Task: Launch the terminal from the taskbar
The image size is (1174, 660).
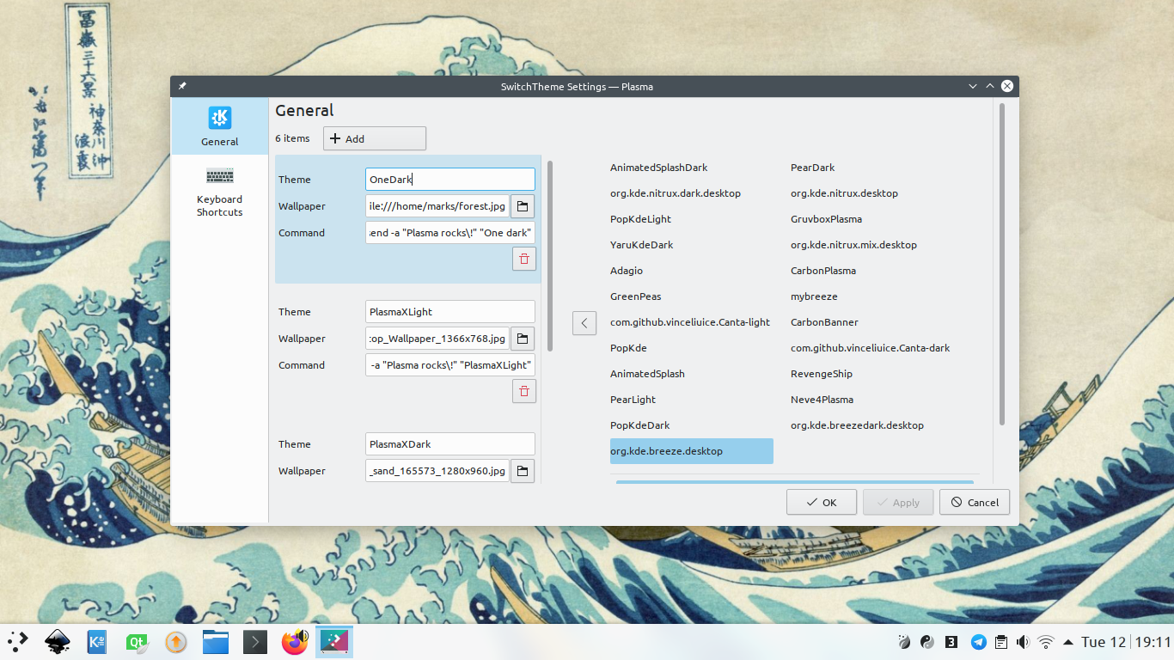Action: [254, 641]
